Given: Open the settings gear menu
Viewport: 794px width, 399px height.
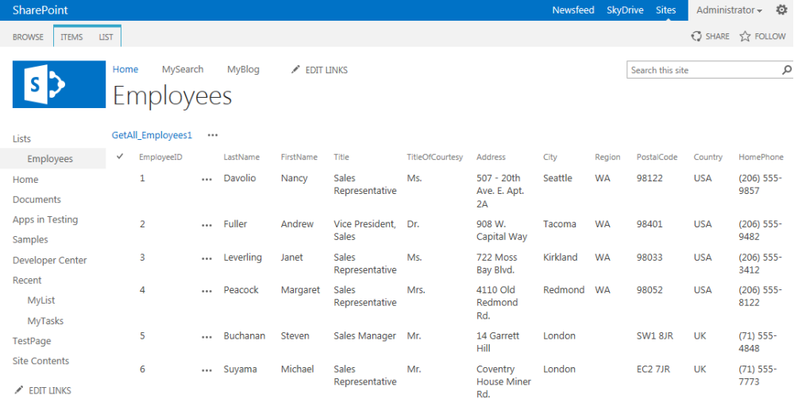Looking at the screenshot, I should tap(781, 10).
